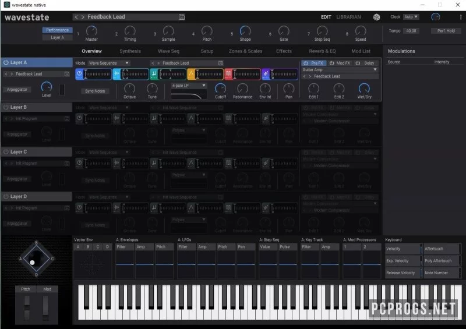Toggle Mod FX power in Layer A
466x329 pixels.
[x=331, y=63]
